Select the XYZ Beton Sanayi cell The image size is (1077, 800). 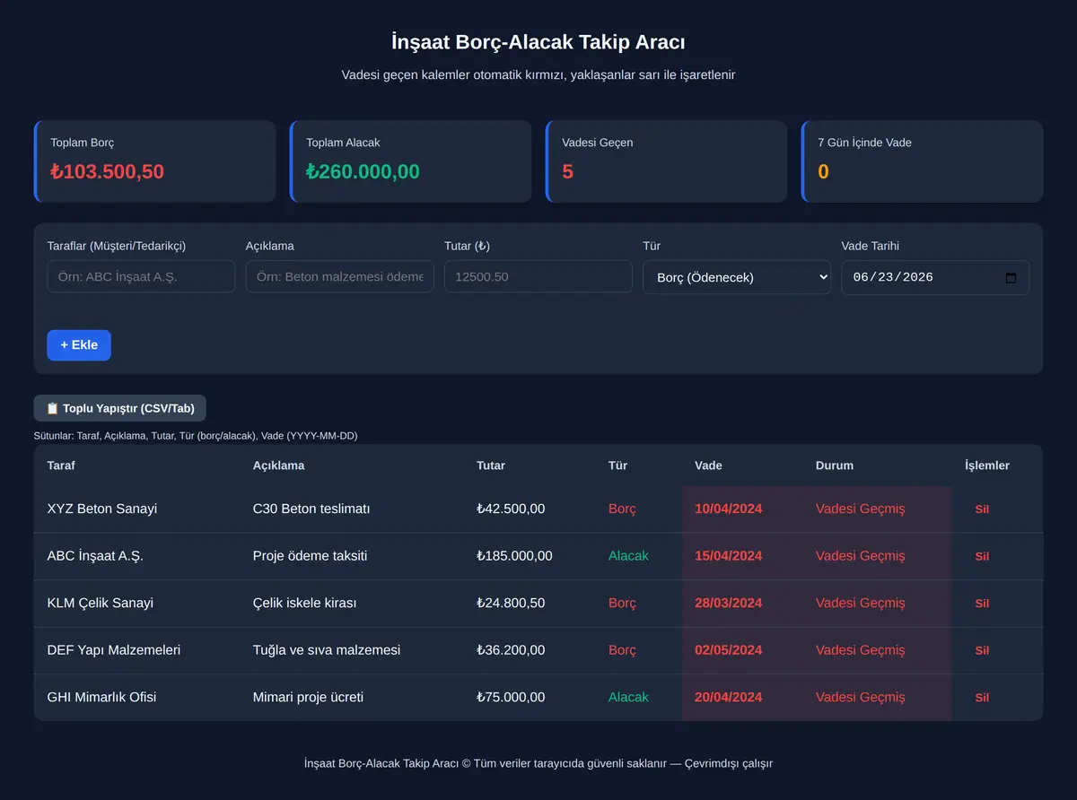pyautogui.click(x=136, y=509)
